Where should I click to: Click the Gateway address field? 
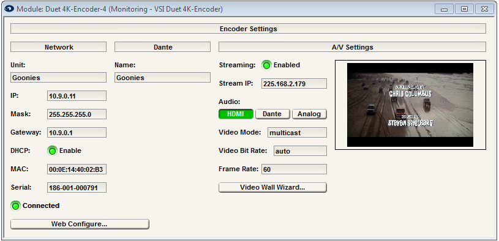pyautogui.click(x=77, y=133)
